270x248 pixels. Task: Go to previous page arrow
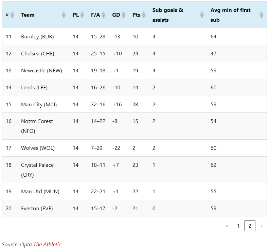click(x=227, y=226)
